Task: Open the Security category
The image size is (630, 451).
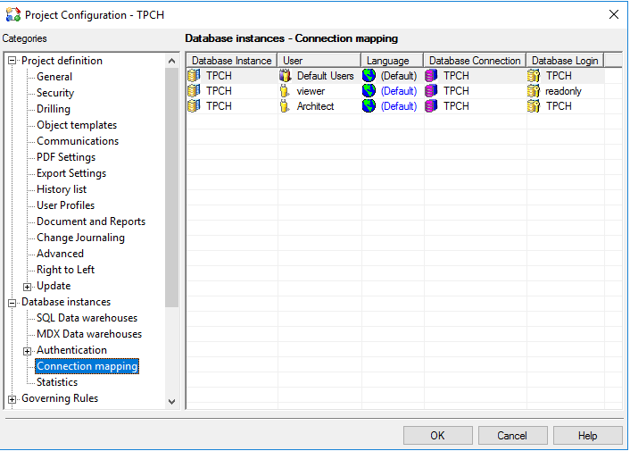Action: 55,93
